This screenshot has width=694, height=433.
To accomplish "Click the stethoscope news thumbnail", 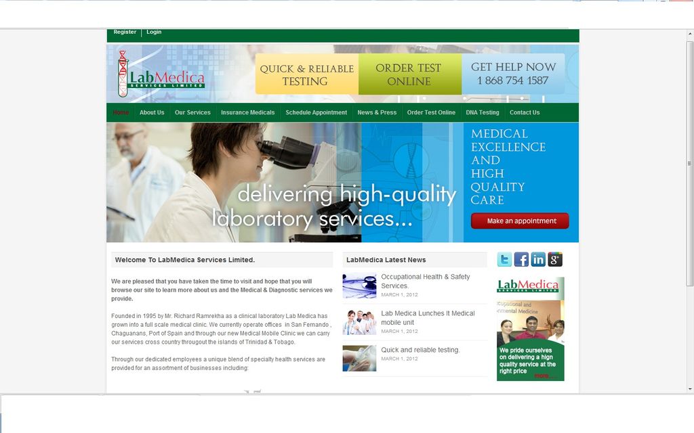I will coord(359,286).
